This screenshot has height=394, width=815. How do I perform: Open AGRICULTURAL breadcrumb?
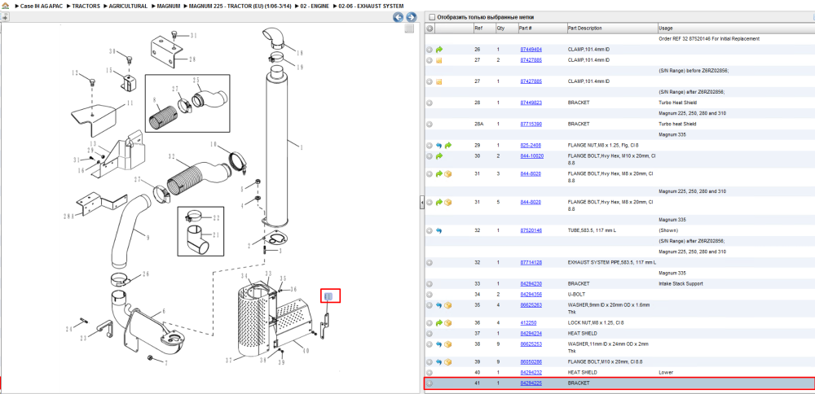pyautogui.click(x=128, y=6)
